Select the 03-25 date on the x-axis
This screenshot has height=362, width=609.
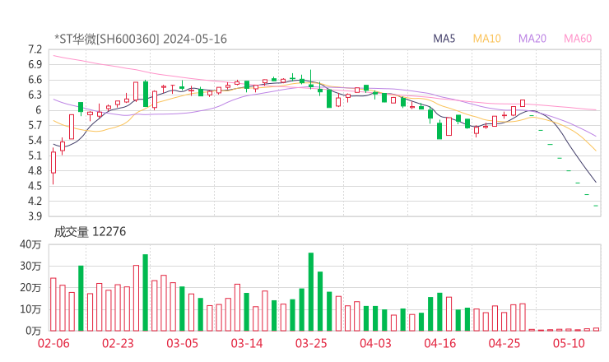(311, 343)
